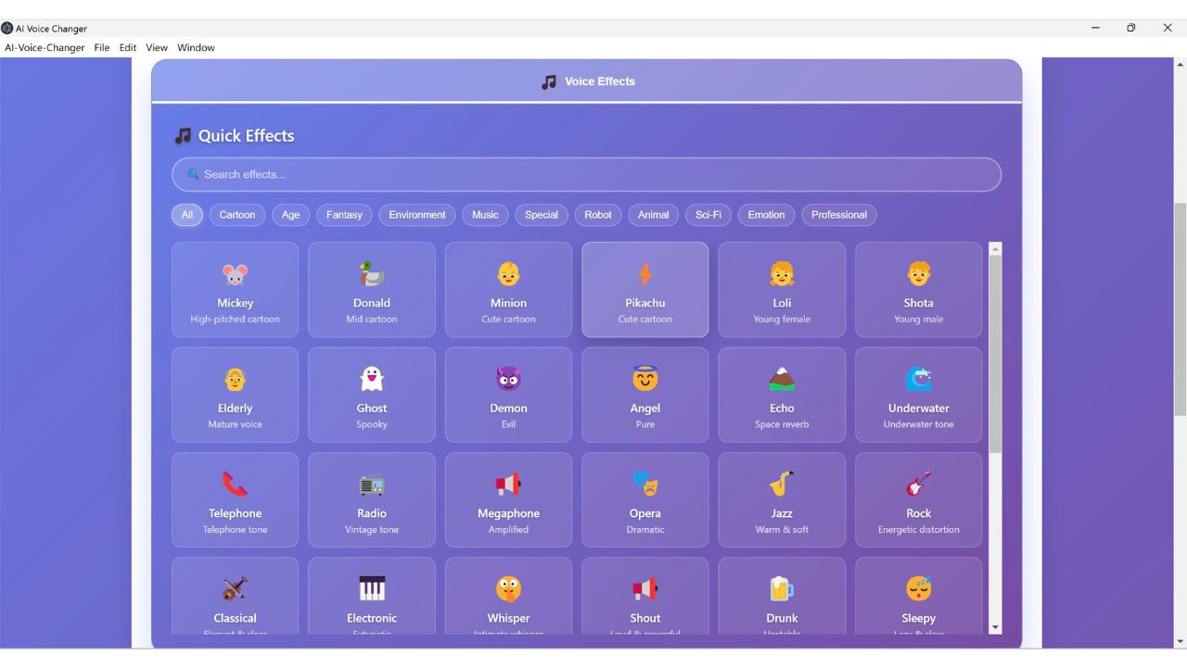Viewport: 1187px width, 667px height.
Task: Enable the Sci-Fi category filter chip
Action: [x=708, y=215]
